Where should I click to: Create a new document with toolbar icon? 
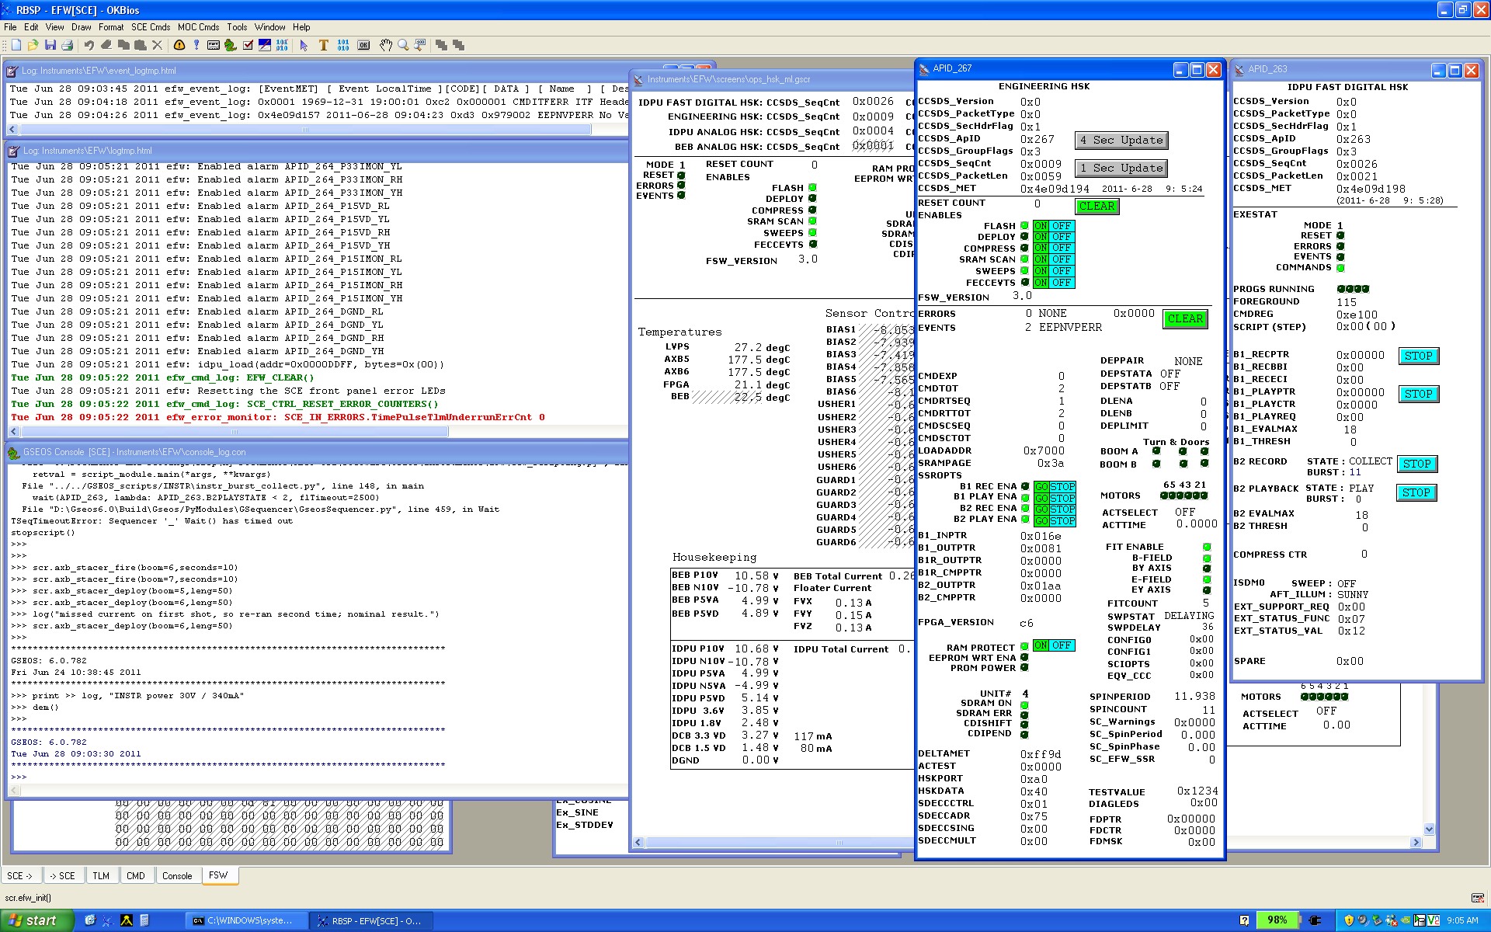(x=16, y=45)
